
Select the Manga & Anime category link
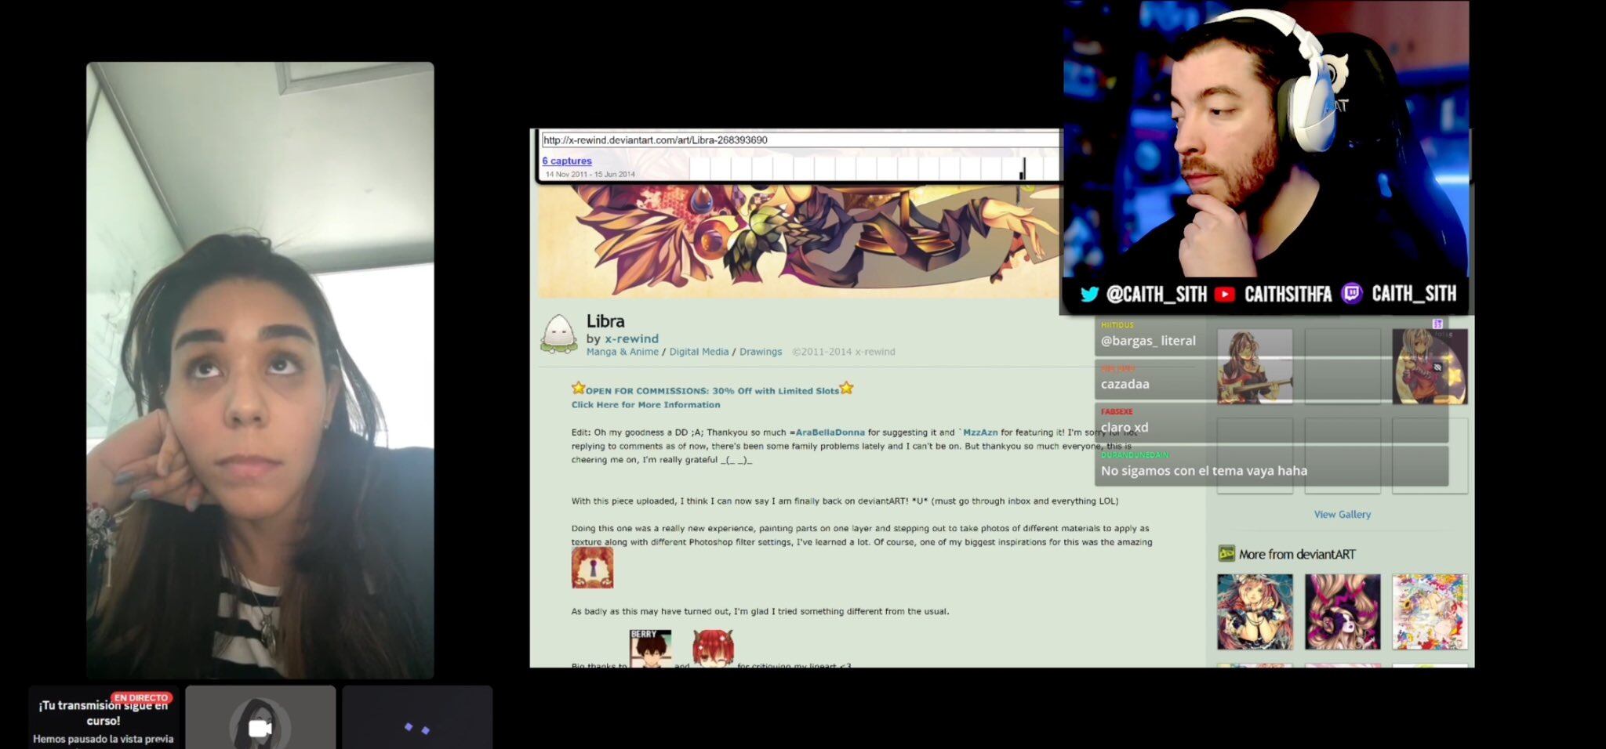(622, 352)
